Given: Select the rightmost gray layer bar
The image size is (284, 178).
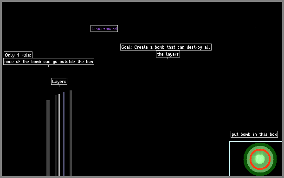Looking at the screenshot, I should click(71, 133).
